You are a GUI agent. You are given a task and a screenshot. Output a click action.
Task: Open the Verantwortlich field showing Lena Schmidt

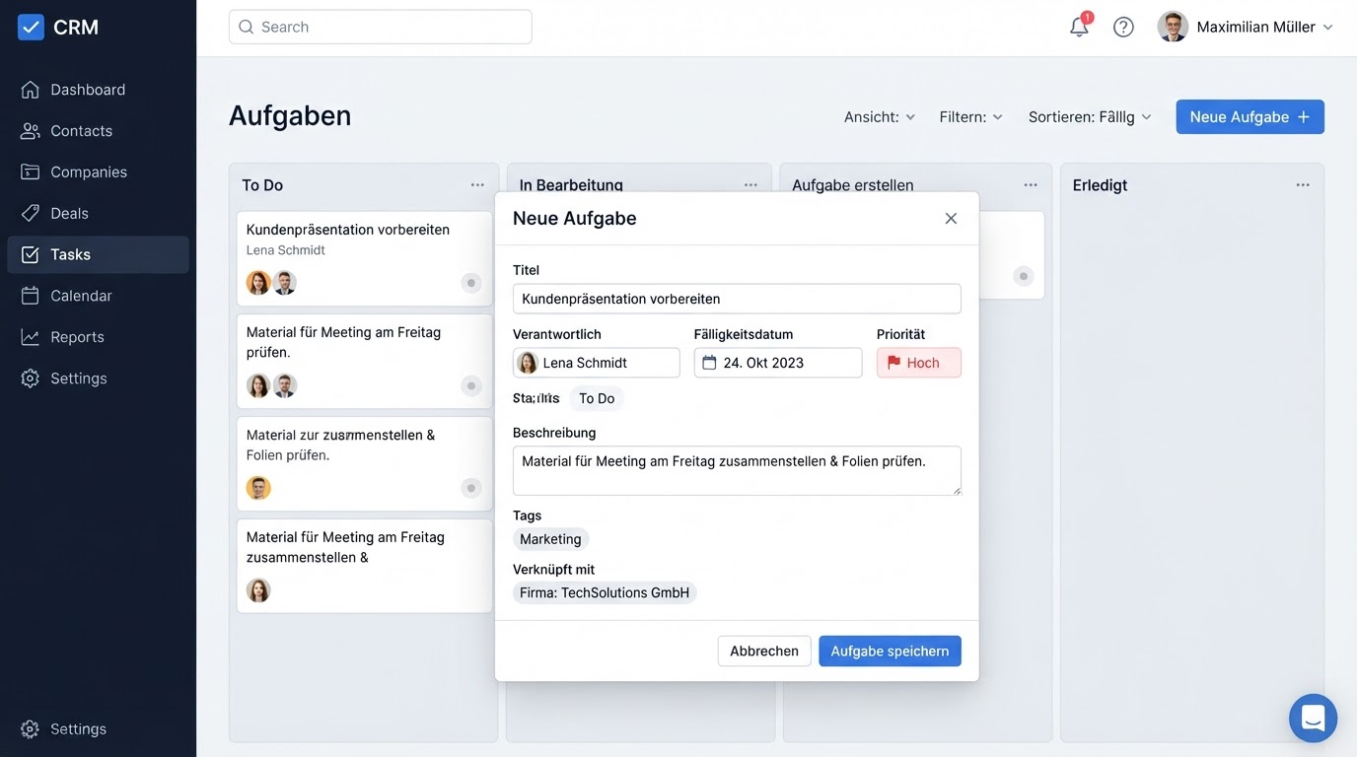point(597,363)
